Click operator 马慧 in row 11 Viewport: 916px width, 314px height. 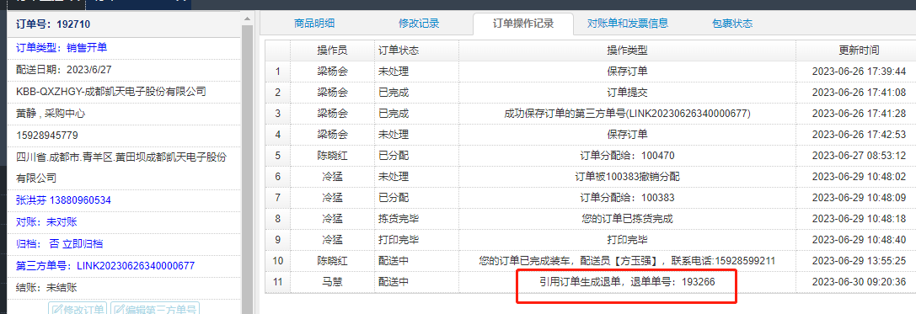pos(332,281)
